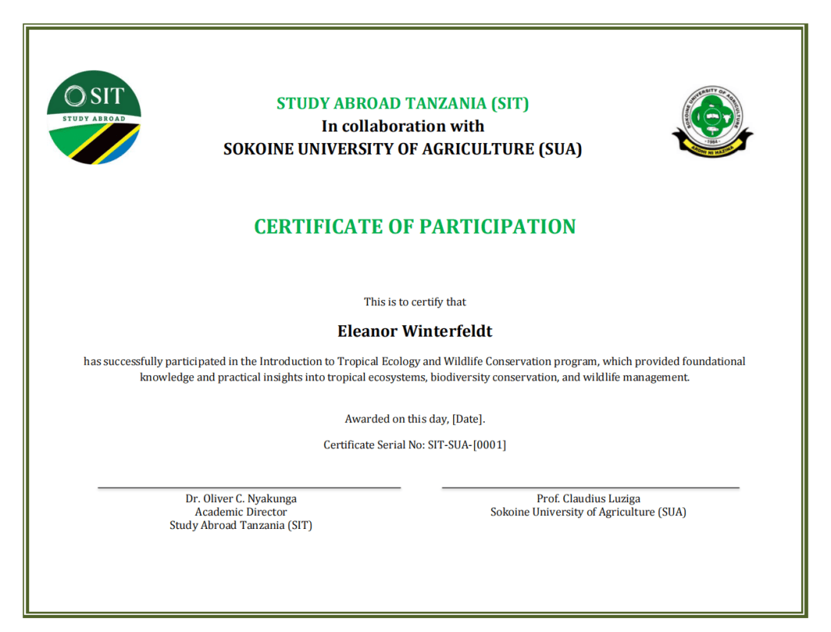
Task: Click the name 'Prof. Claudius Luziga'
Action: coord(589,498)
